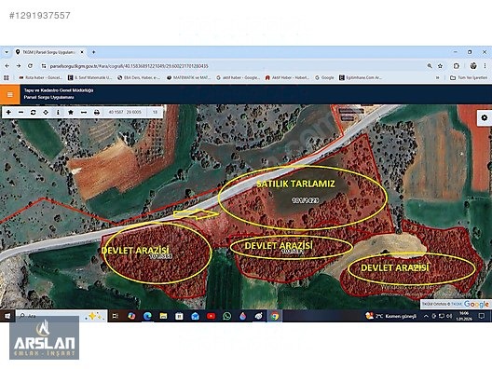Open the orange hamburger menu

[x=10, y=94]
